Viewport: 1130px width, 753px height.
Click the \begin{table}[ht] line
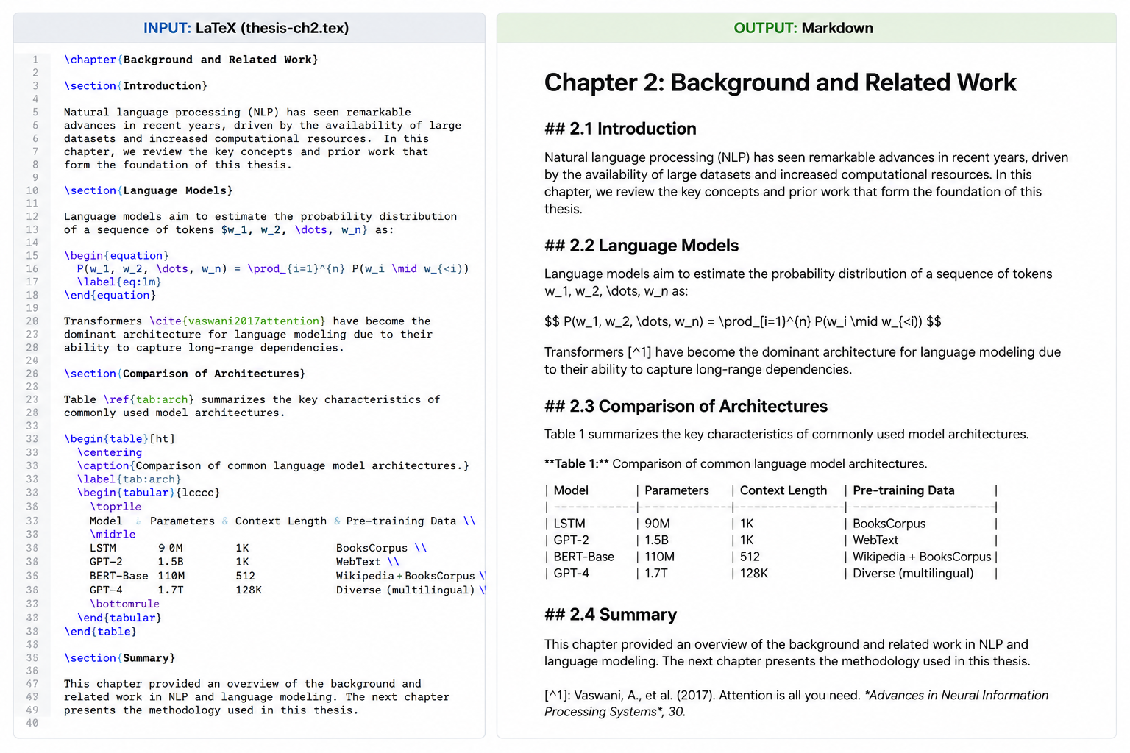pyautogui.click(x=119, y=439)
